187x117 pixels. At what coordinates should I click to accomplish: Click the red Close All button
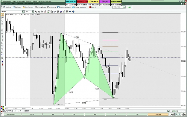92,7
